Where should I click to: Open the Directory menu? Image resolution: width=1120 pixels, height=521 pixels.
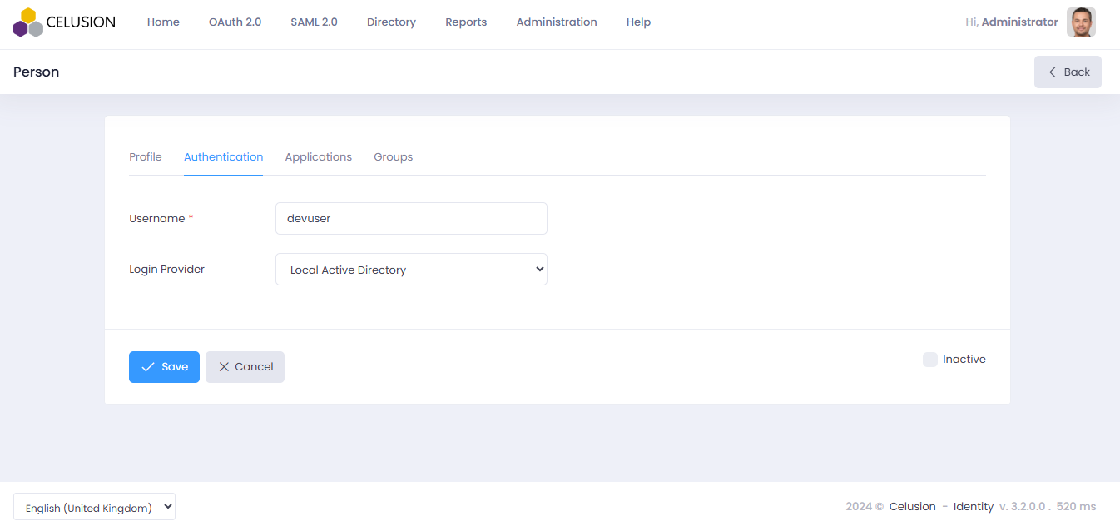[x=391, y=22]
